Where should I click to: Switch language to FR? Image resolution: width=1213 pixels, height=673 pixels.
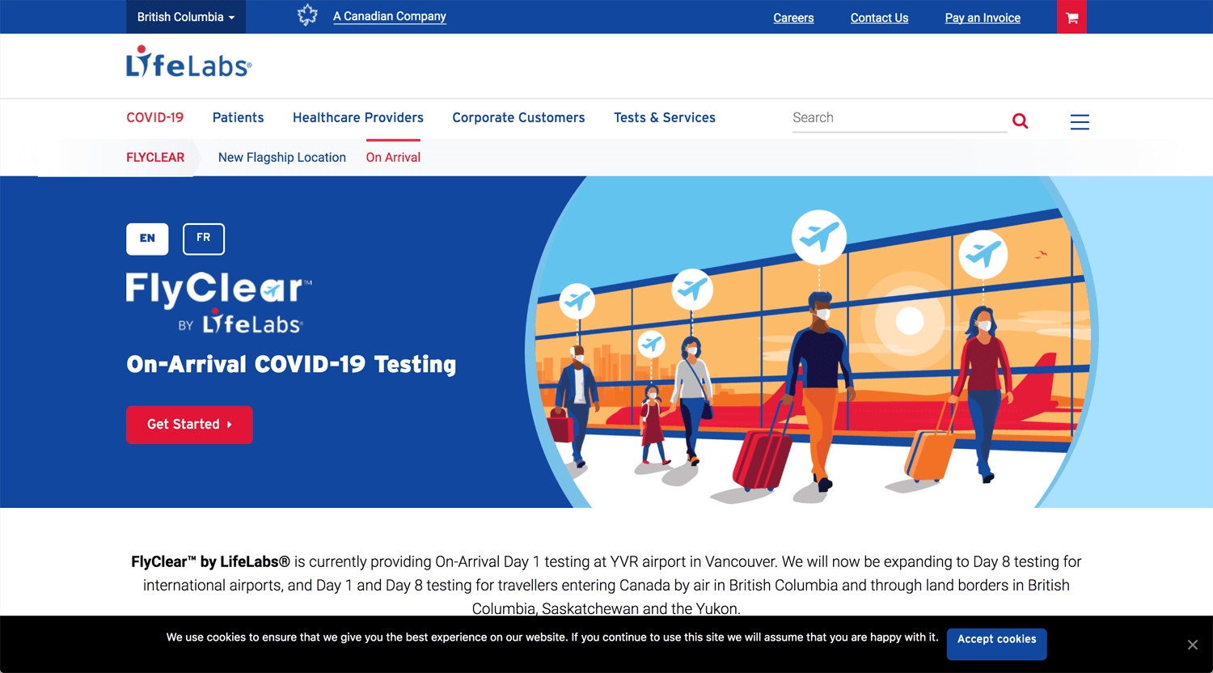204,239
